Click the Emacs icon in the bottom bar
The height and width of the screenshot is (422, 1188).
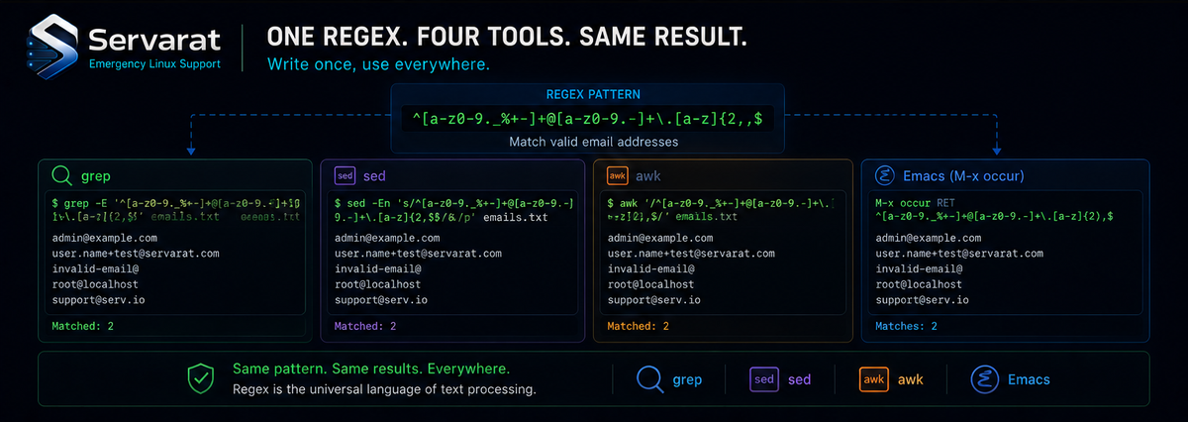point(986,378)
